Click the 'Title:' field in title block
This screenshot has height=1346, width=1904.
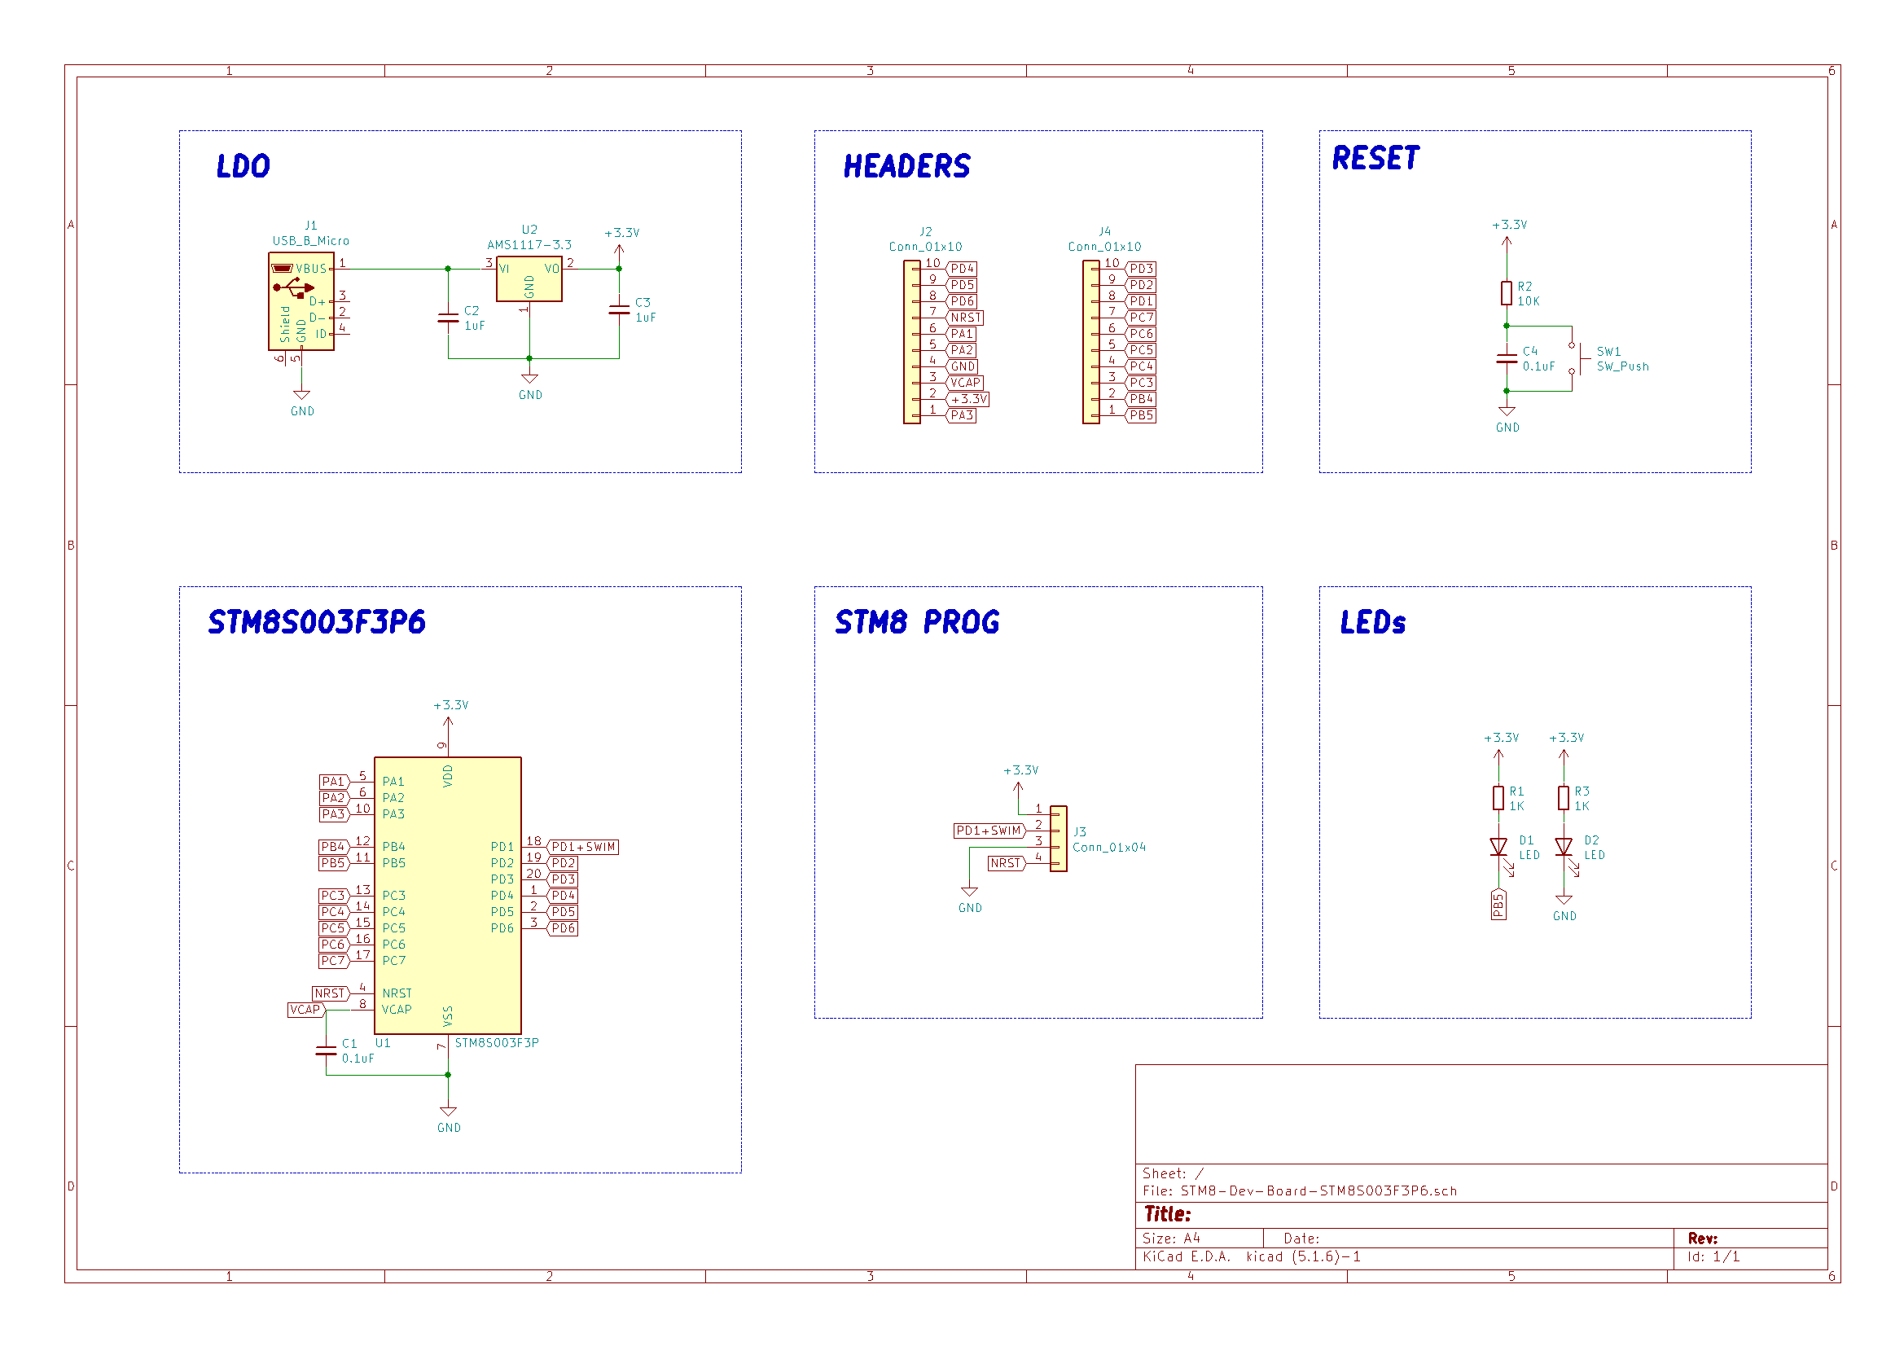pos(1168,1214)
